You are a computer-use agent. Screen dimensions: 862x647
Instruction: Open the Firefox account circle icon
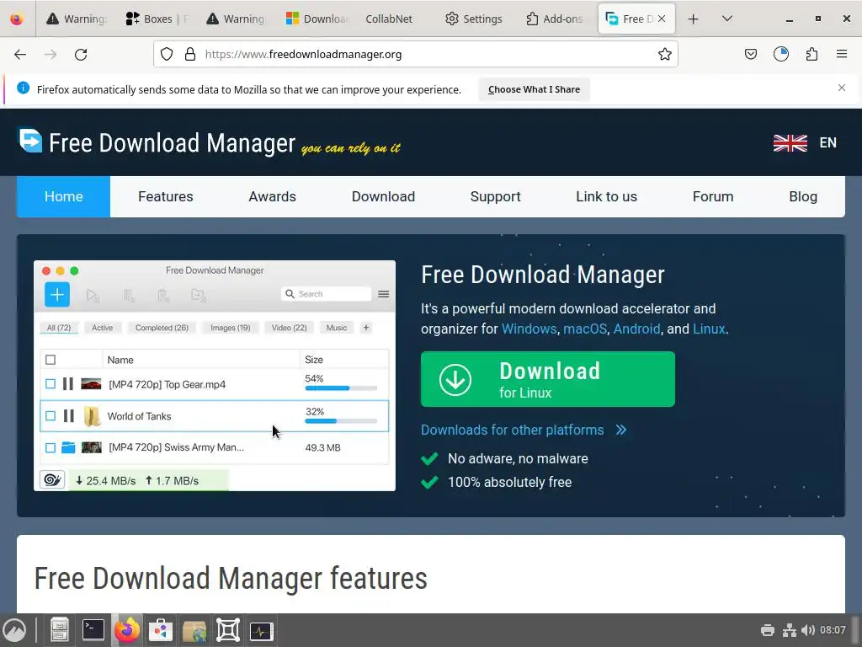point(780,54)
